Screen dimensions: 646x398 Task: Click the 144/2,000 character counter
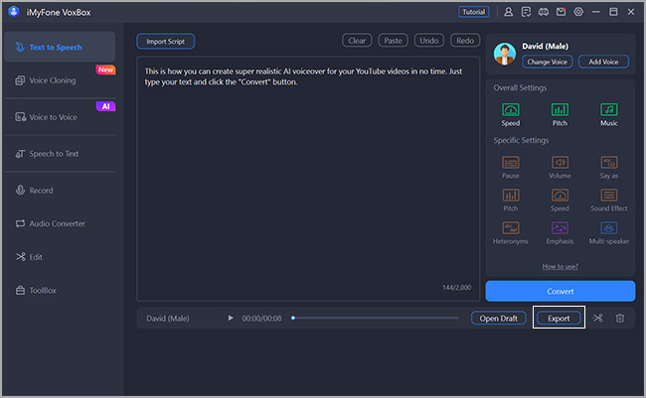click(457, 287)
